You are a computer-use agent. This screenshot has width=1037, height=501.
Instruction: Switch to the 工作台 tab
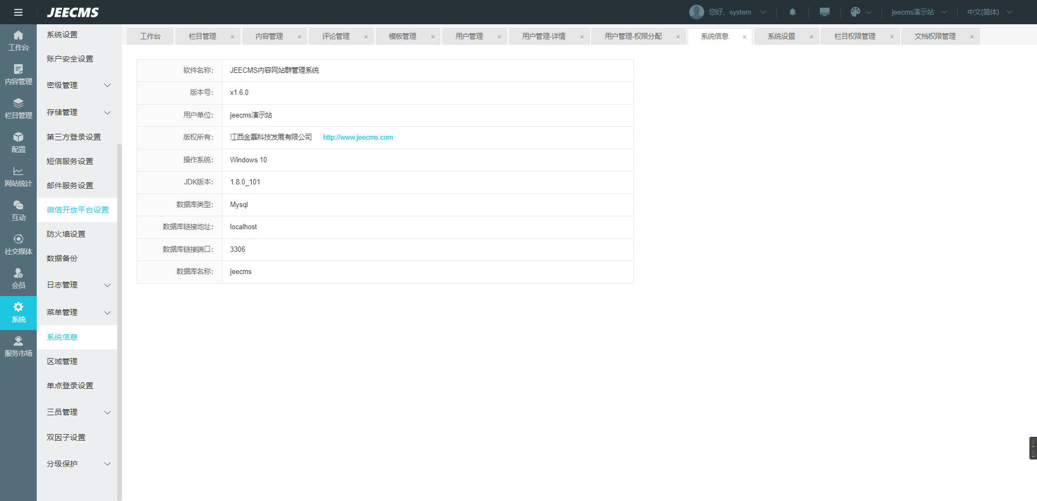click(150, 36)
